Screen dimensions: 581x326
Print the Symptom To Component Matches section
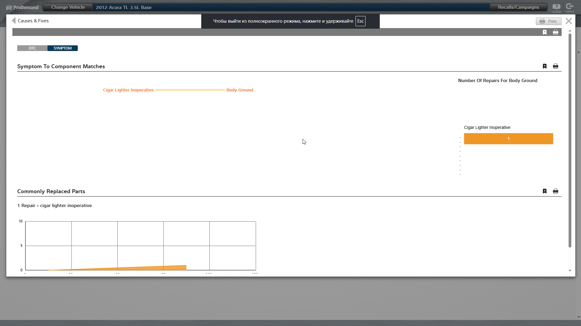(556, 66)
